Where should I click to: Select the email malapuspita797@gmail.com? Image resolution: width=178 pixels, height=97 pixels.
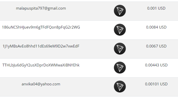tap(41, 8)
